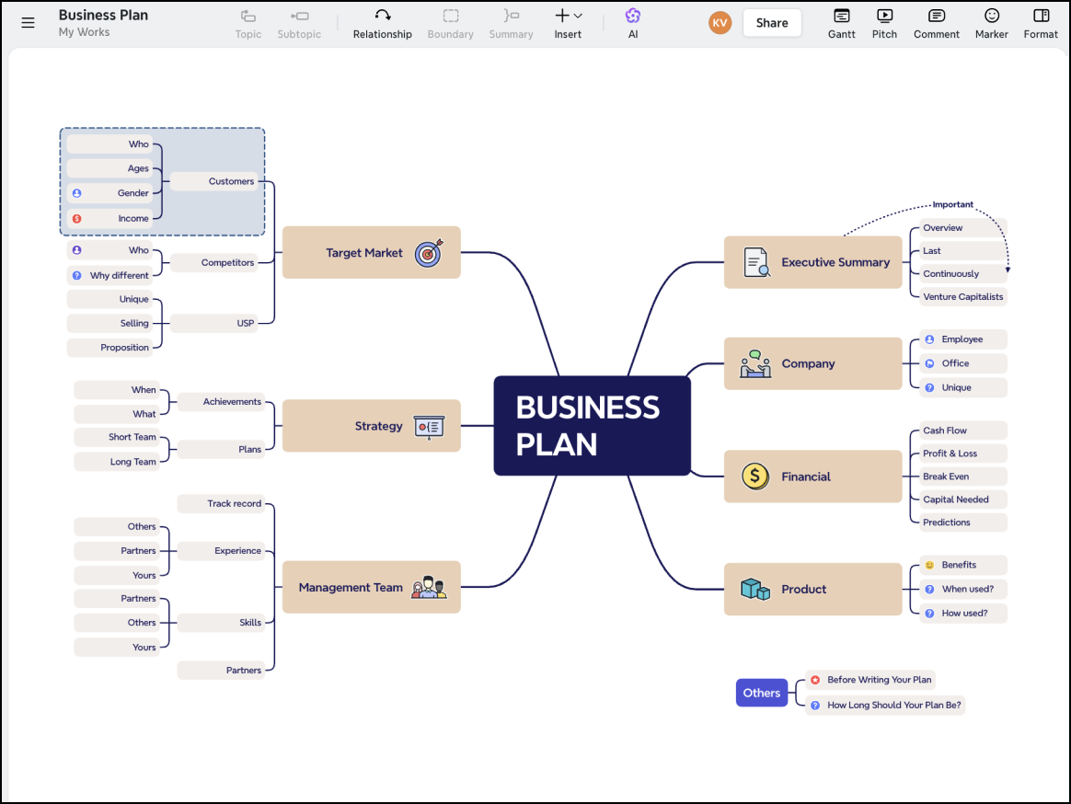Select the Customers subtopic
This screenshot has height=804, width=1071.
213,181
